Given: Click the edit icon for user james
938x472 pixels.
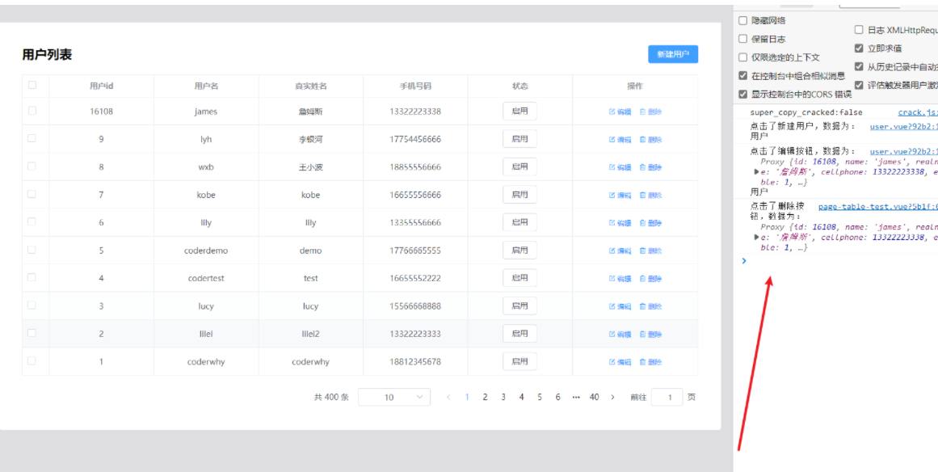Looking at the screenshot, I should pos(612,112).
